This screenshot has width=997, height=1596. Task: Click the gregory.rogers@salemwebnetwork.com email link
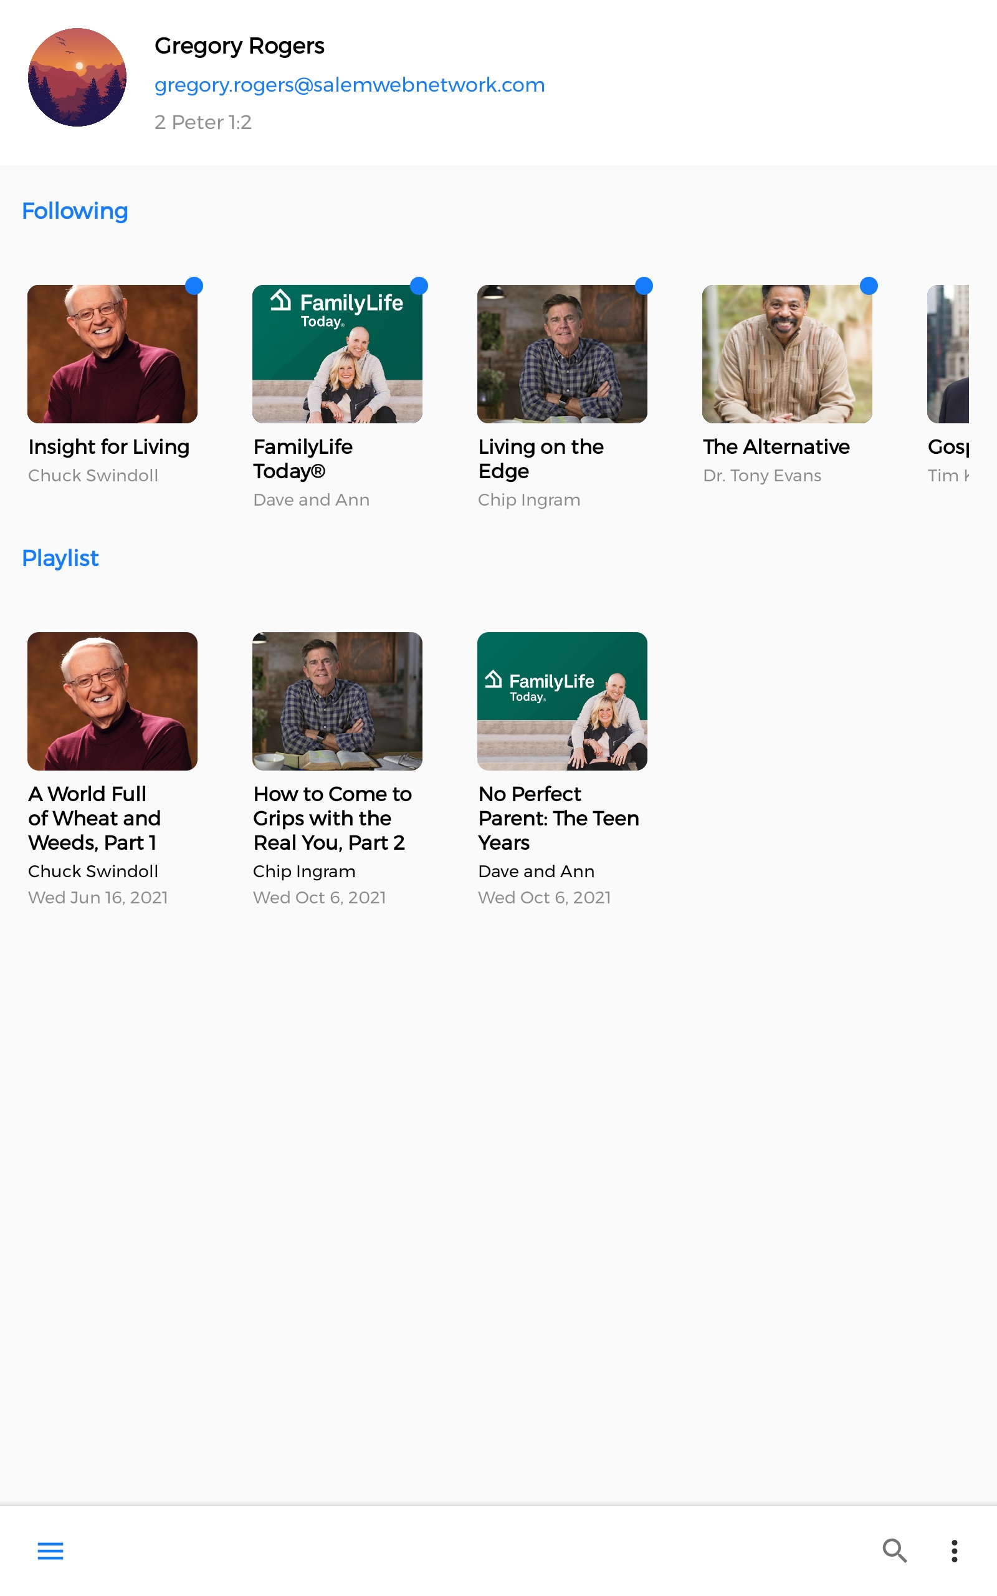[x=350, y=85]
